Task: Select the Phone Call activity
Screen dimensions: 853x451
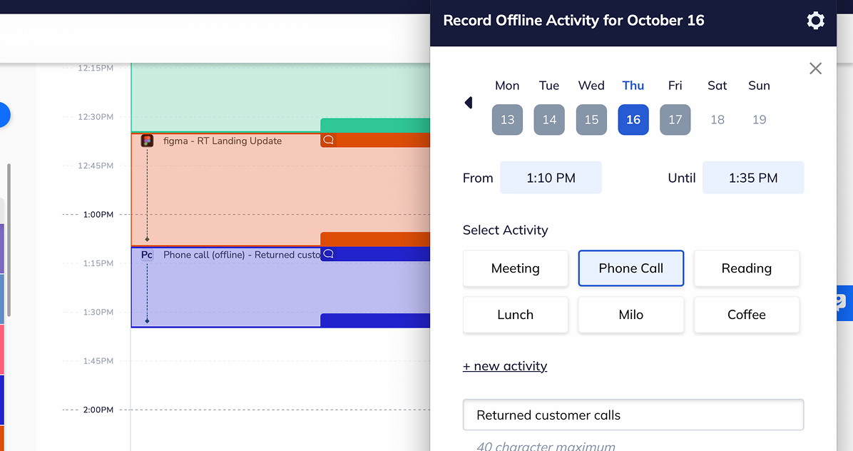Action: pos(630,268)
